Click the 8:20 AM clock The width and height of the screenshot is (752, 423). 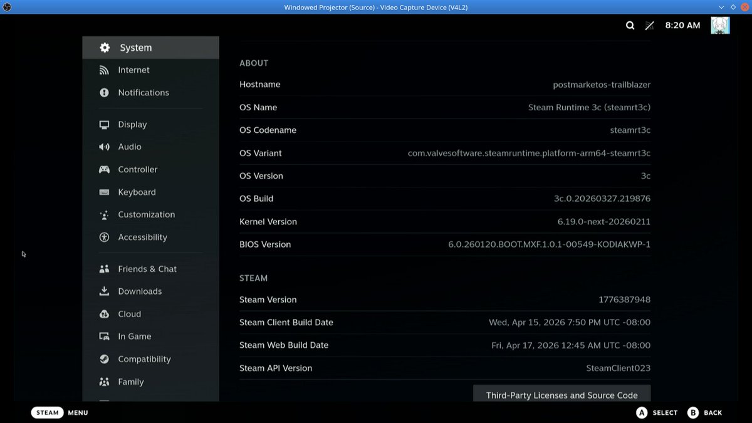pos(682,26)
